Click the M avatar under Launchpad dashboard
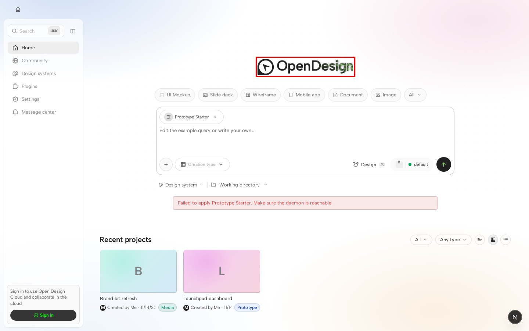 (186, 307)
